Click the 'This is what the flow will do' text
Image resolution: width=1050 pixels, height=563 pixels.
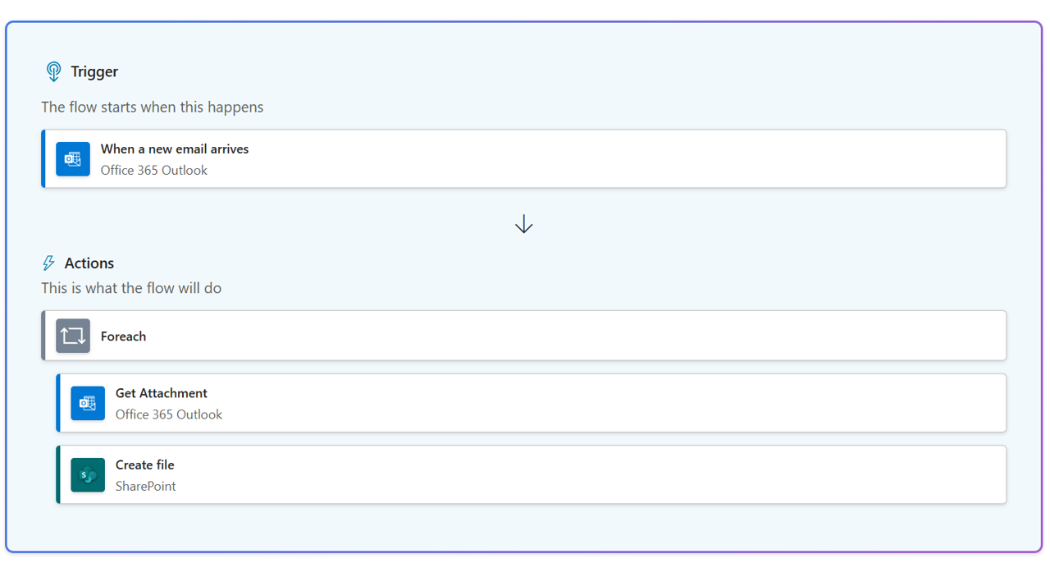pyautogui.click(x=131, y=288)
